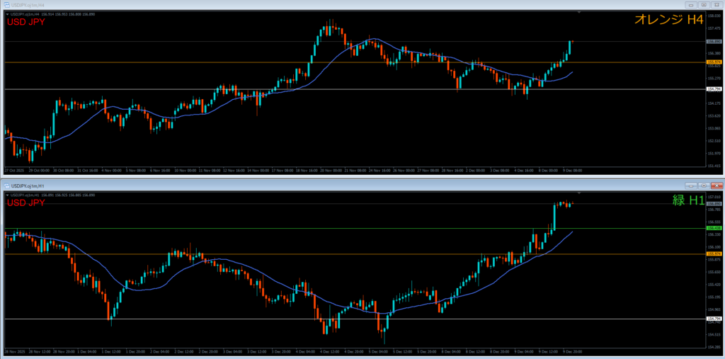
Task: Click the H1 chart window title icon
Action: pyautogui.click(x=5, y=186)
